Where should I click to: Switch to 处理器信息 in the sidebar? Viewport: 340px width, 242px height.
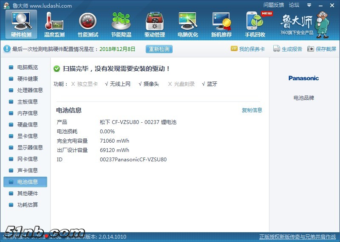[x=30, y=90]
